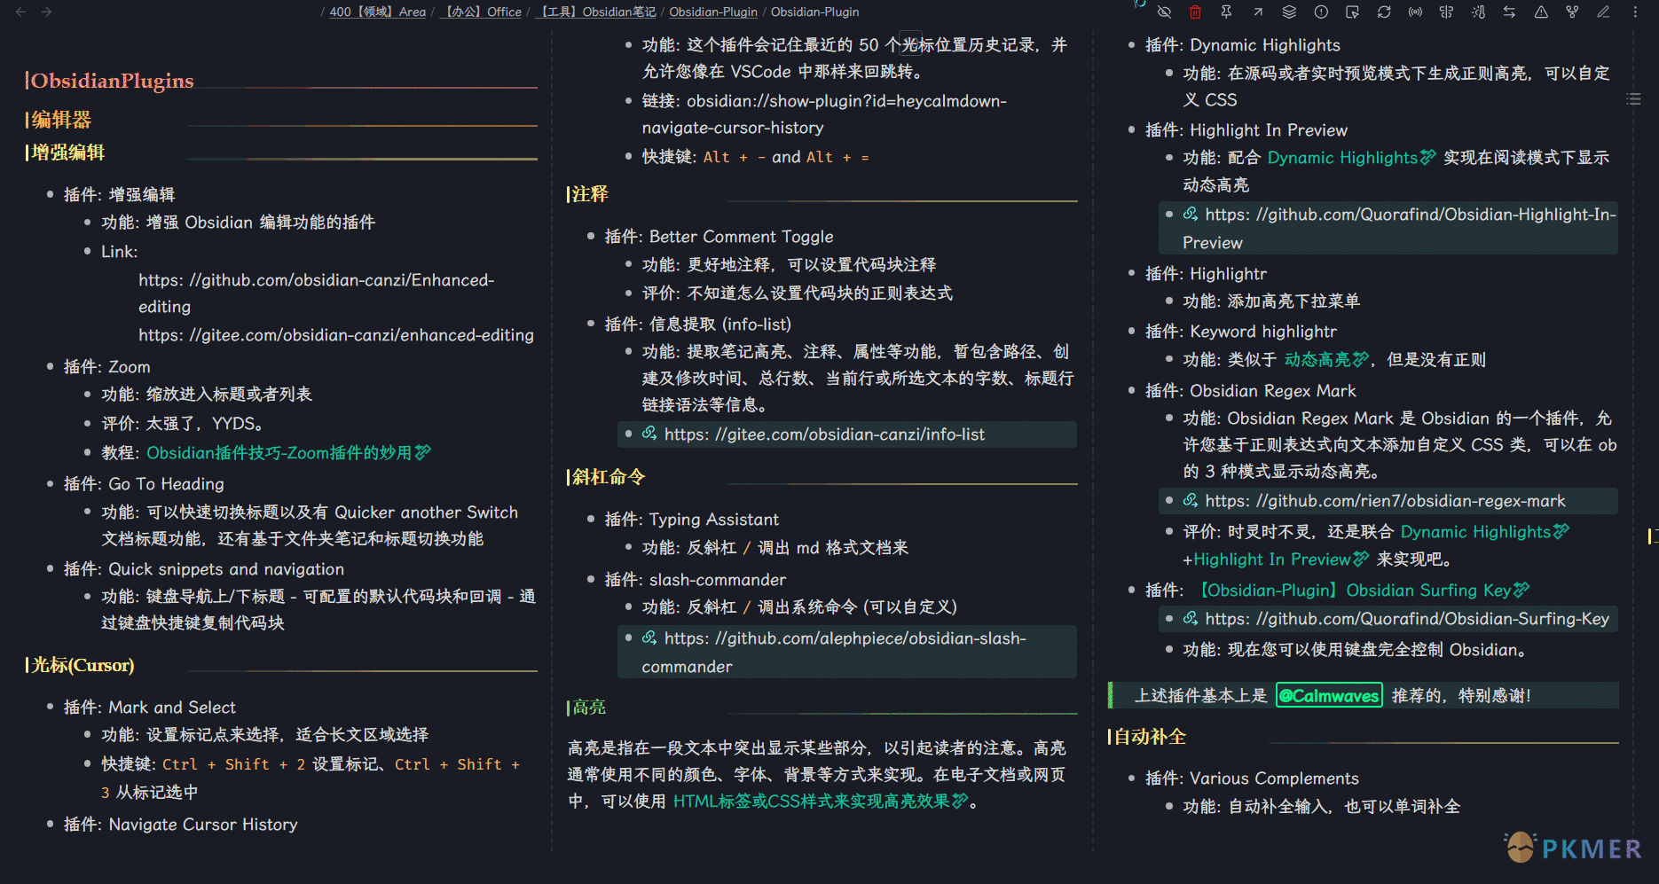
Task: Click '插件: Various Complements' list item
Action: coord(1252,778)
